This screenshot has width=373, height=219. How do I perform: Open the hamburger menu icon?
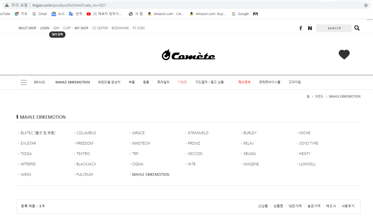[x=24, y=82]
